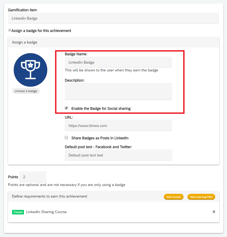Click Define requirements to earn this achievement header
Screen dimensions: 227x237
tap(50, 196)
